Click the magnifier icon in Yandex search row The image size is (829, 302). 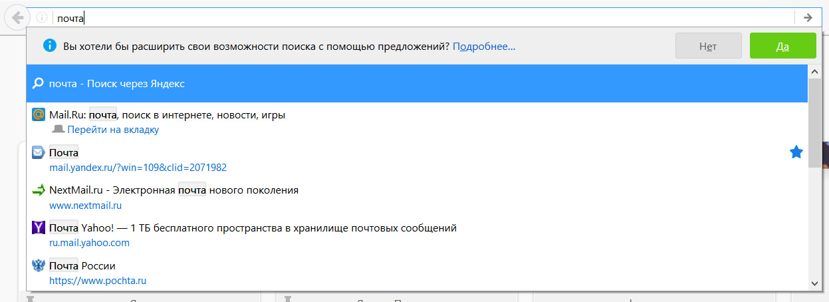coord(39,84)
